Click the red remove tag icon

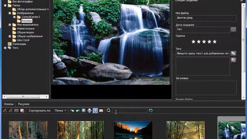(x=233, y=60)
